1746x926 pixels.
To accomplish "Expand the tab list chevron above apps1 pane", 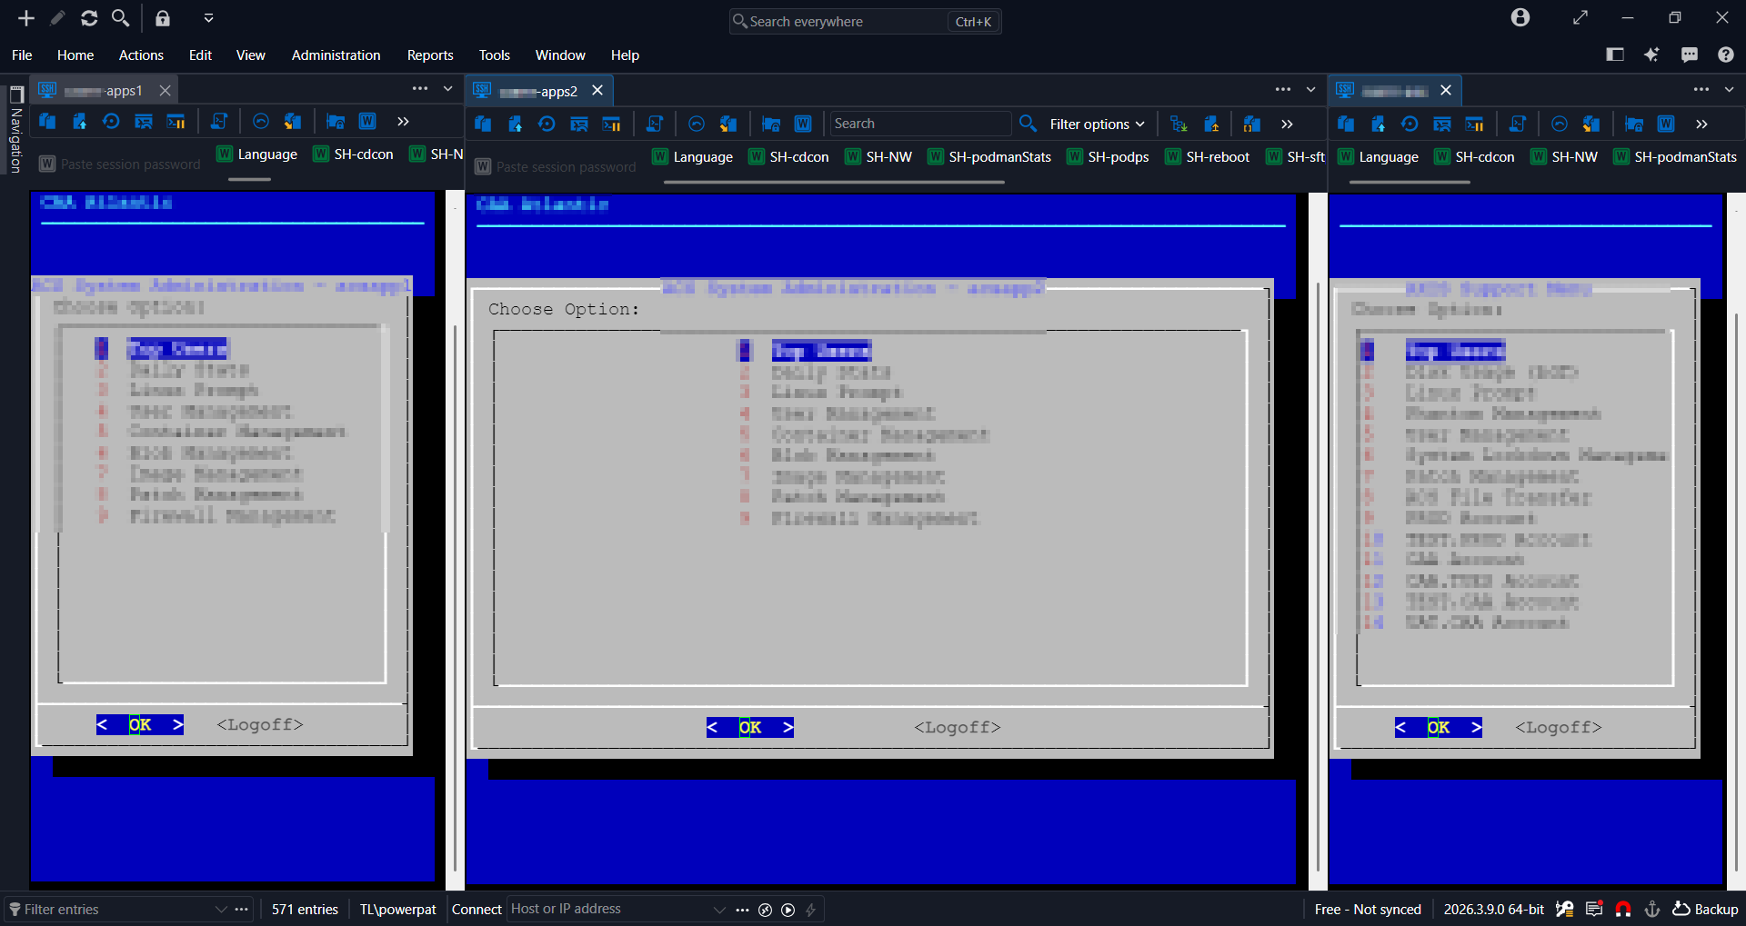I will point(447,89).
